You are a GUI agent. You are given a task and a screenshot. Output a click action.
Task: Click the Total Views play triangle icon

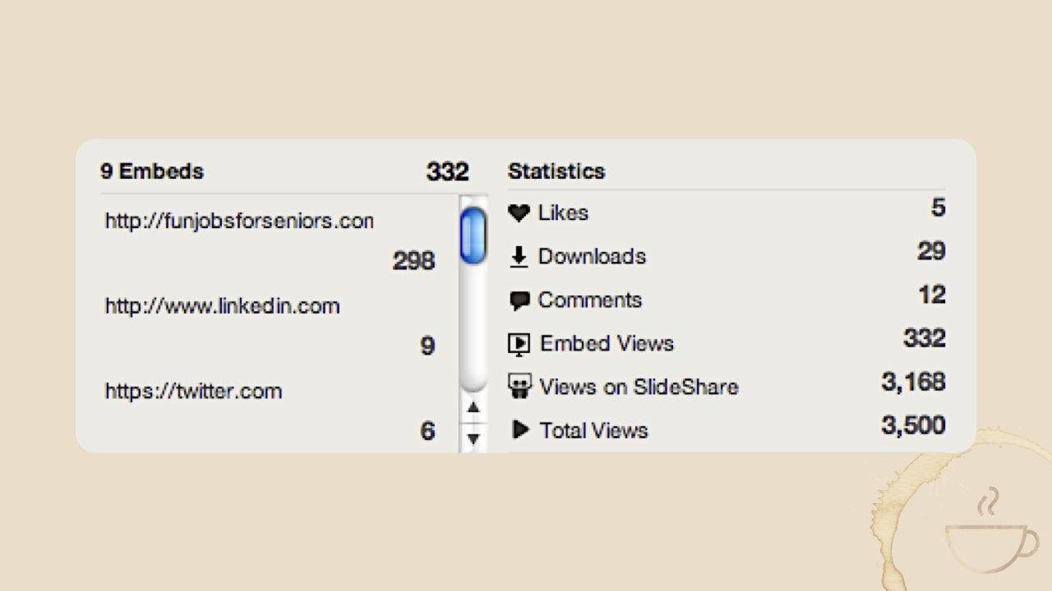pos(520,429)
